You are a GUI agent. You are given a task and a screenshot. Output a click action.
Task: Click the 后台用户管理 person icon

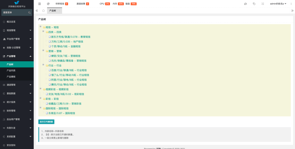(x=4, y=119)
